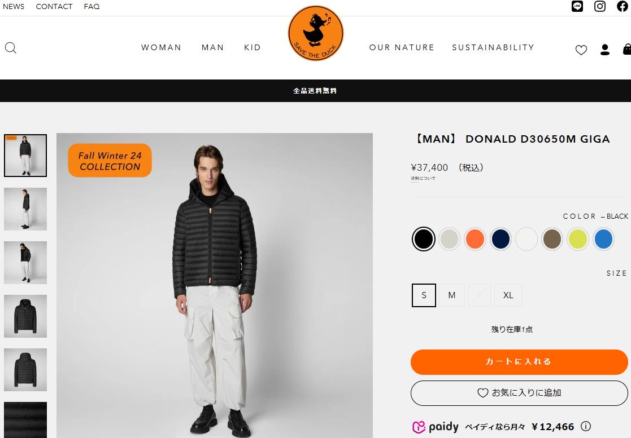Open the LINE social icon
The width and height of the screenshot is (631, 438).
coord(577,6)
